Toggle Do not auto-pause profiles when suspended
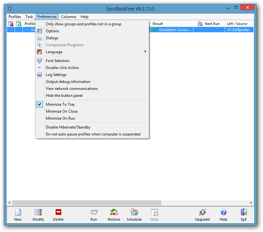This screenshot has width=263, height=232. pyautogui.click(x=93, y=134)
